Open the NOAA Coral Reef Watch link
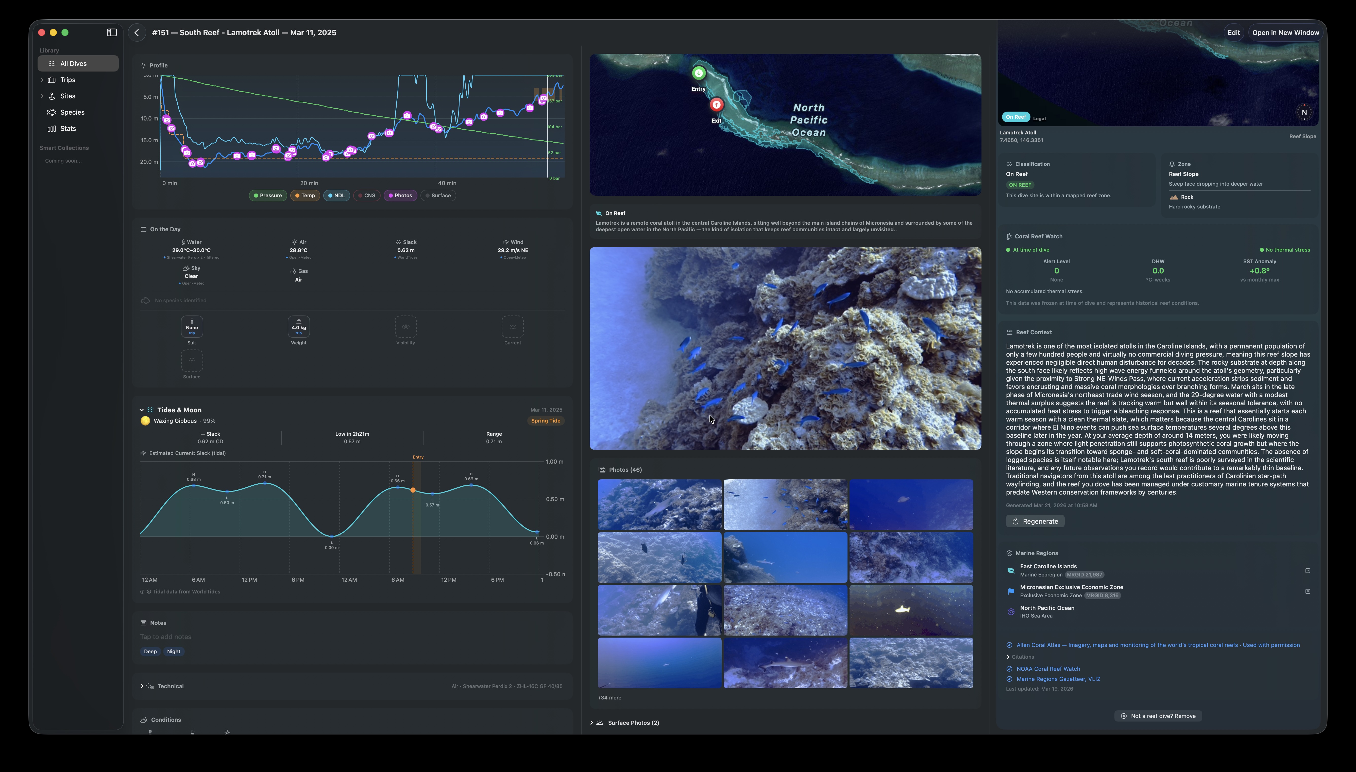The image size is (1356, 772). [1048, 669]
